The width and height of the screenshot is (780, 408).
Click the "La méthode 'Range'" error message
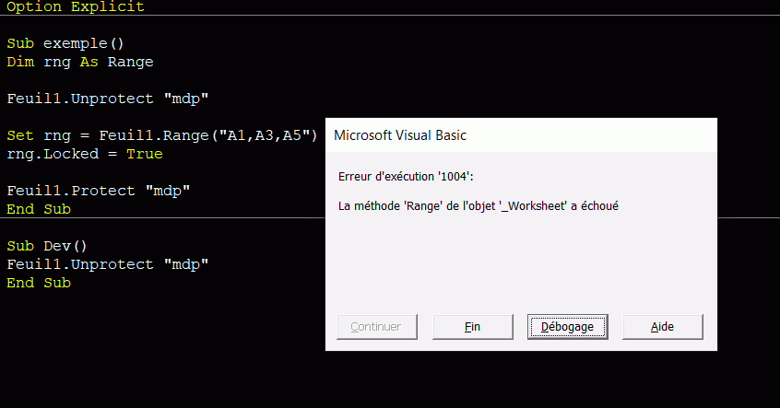coord(478,206)
